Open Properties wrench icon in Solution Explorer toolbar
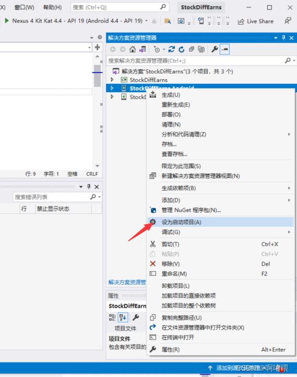Image resolution: width=297 pixels, height=377 pixels. pos(214,50)
